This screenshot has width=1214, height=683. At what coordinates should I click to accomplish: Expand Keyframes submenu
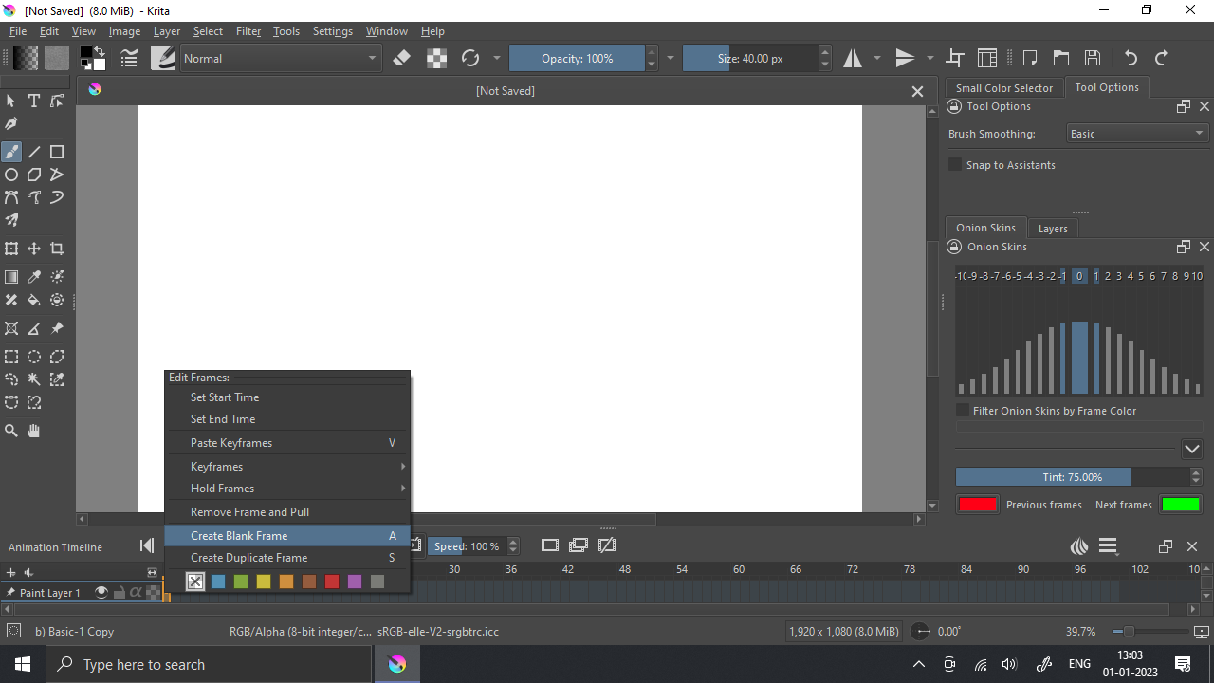(287, 467)
